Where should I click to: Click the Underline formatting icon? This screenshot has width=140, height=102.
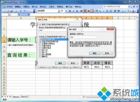point(77,11)
